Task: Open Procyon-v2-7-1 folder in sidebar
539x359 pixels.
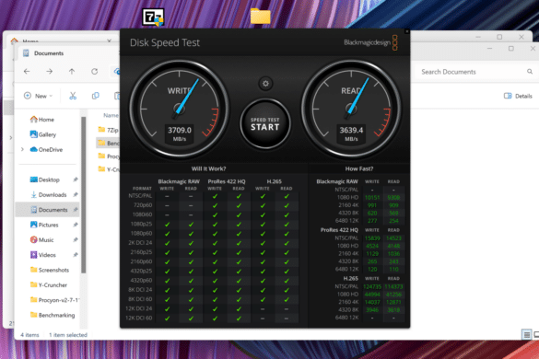Action: (x=54, y=300)
